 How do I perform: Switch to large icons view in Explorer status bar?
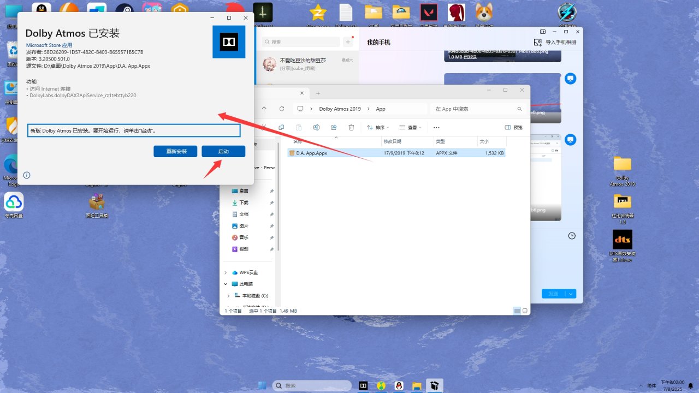(x=525, y=311)
